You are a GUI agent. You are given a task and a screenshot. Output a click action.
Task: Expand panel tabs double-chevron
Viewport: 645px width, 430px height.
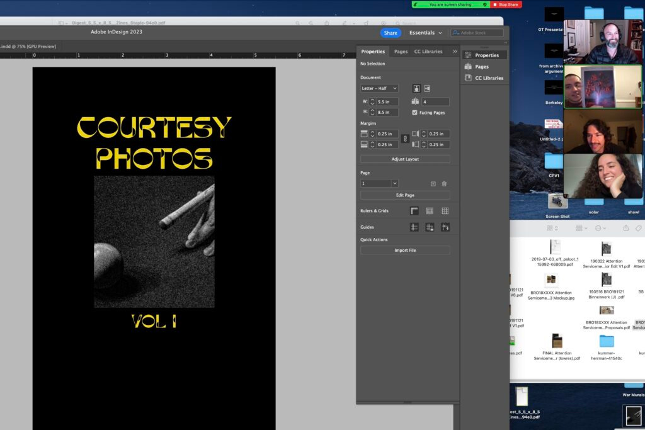tap(455, 52)
